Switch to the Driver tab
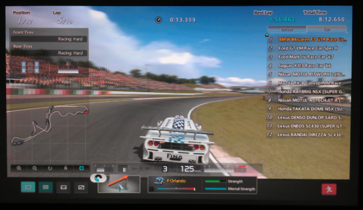This screenshot has height=210, width=363. (287, 29)
